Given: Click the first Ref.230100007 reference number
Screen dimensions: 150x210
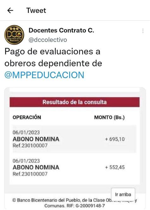Looking at the screenshot, I should (30, 145).
